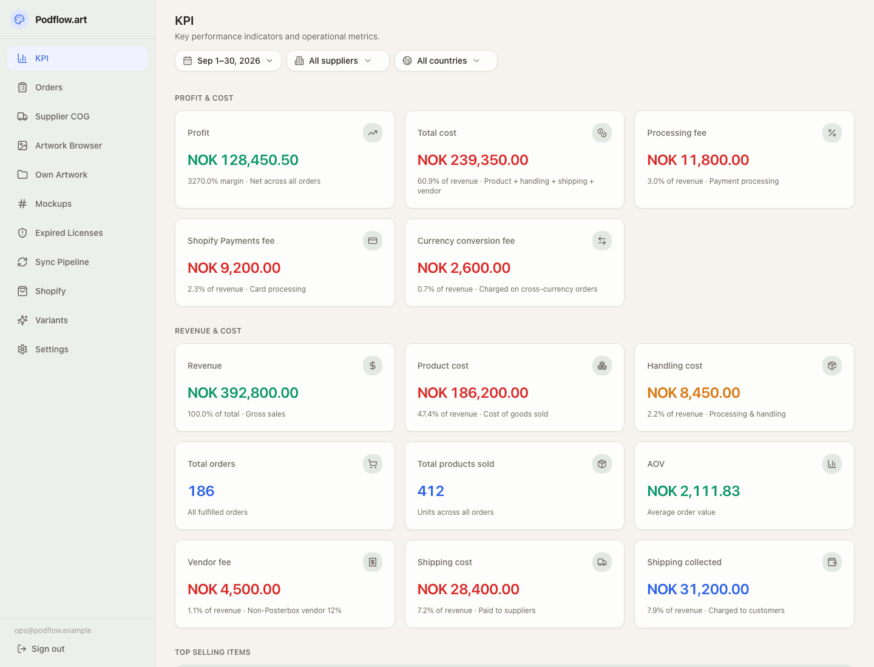Click the receipt icon on Vendor fee card
874x667 pixels.
tap(373, 562)
